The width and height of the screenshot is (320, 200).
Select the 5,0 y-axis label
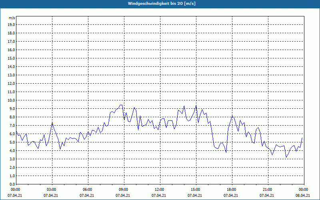(12, 142)
